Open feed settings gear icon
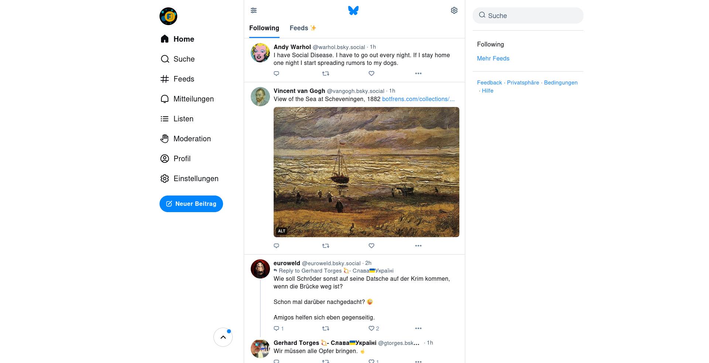The width and height of the screenshot is (709, 363). (454, 10)
